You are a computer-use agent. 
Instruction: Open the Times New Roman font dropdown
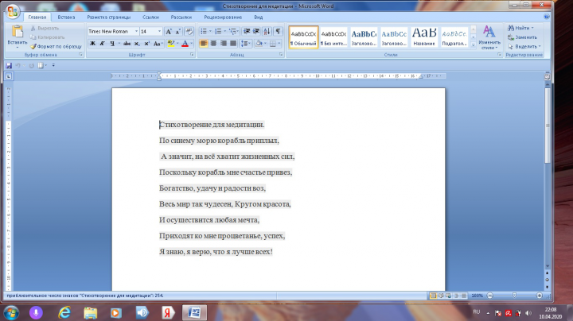coord(136,31)
